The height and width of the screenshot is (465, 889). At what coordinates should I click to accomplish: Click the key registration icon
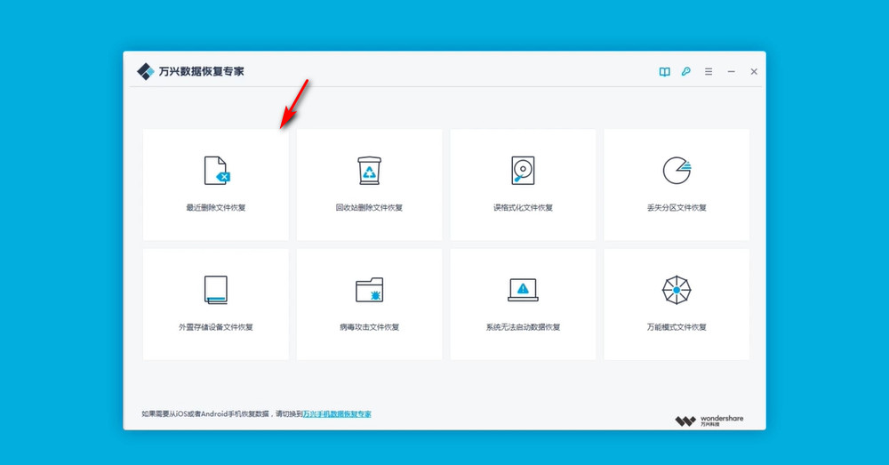click(x=686, y=71)
